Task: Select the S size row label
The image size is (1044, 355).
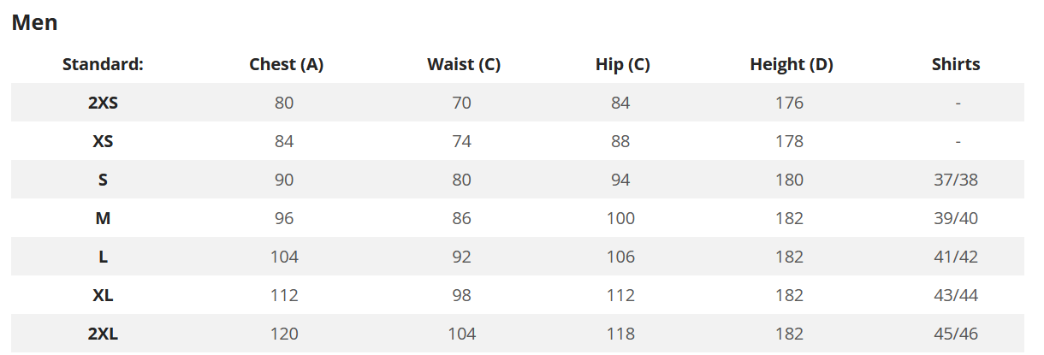Action: click(x=103, y=180)
